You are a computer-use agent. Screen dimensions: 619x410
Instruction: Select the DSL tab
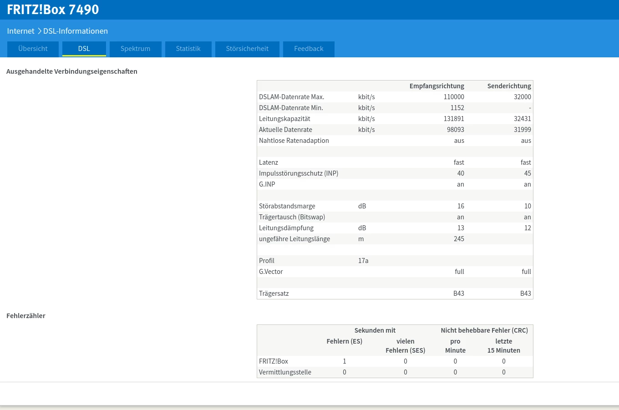84,49
